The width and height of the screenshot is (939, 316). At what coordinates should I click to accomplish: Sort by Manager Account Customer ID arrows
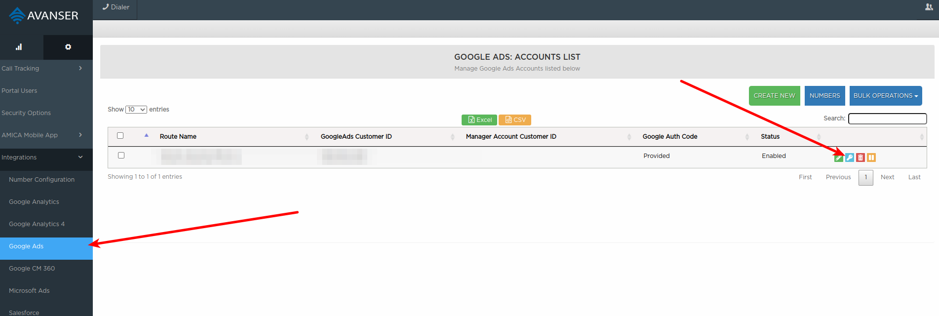coord(629,137)
